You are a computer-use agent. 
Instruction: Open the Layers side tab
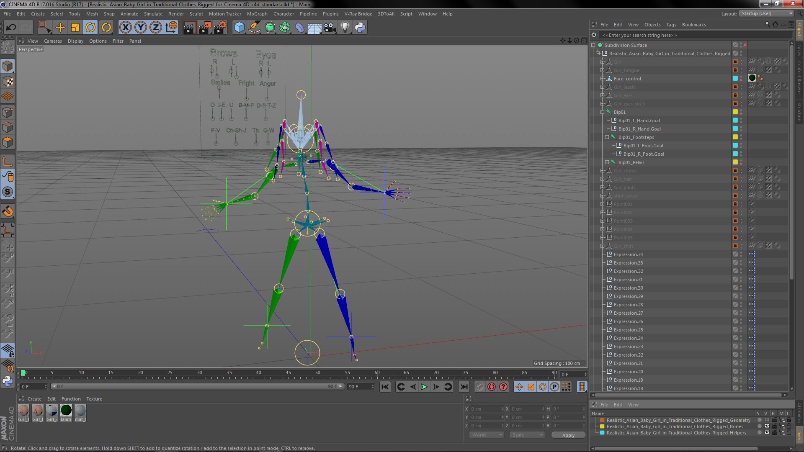coord(799,435)
